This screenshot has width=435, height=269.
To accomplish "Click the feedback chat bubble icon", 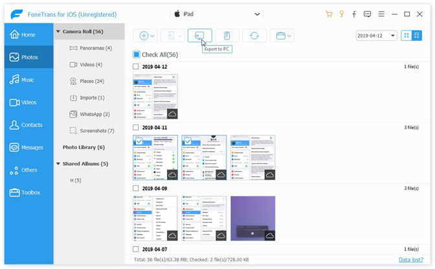I will [x=367, y=14].
